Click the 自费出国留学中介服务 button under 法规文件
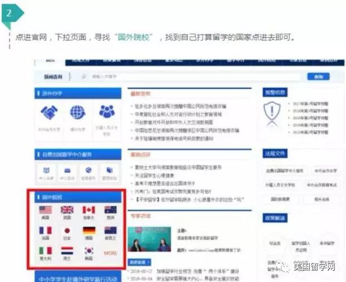 click(x=285, y=171)
